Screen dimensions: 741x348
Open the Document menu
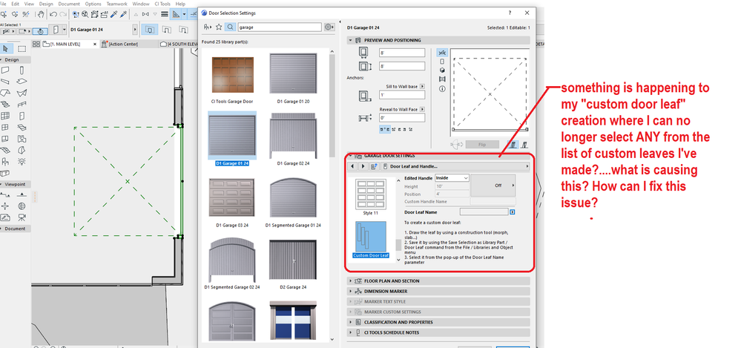[x=69, y=4]
